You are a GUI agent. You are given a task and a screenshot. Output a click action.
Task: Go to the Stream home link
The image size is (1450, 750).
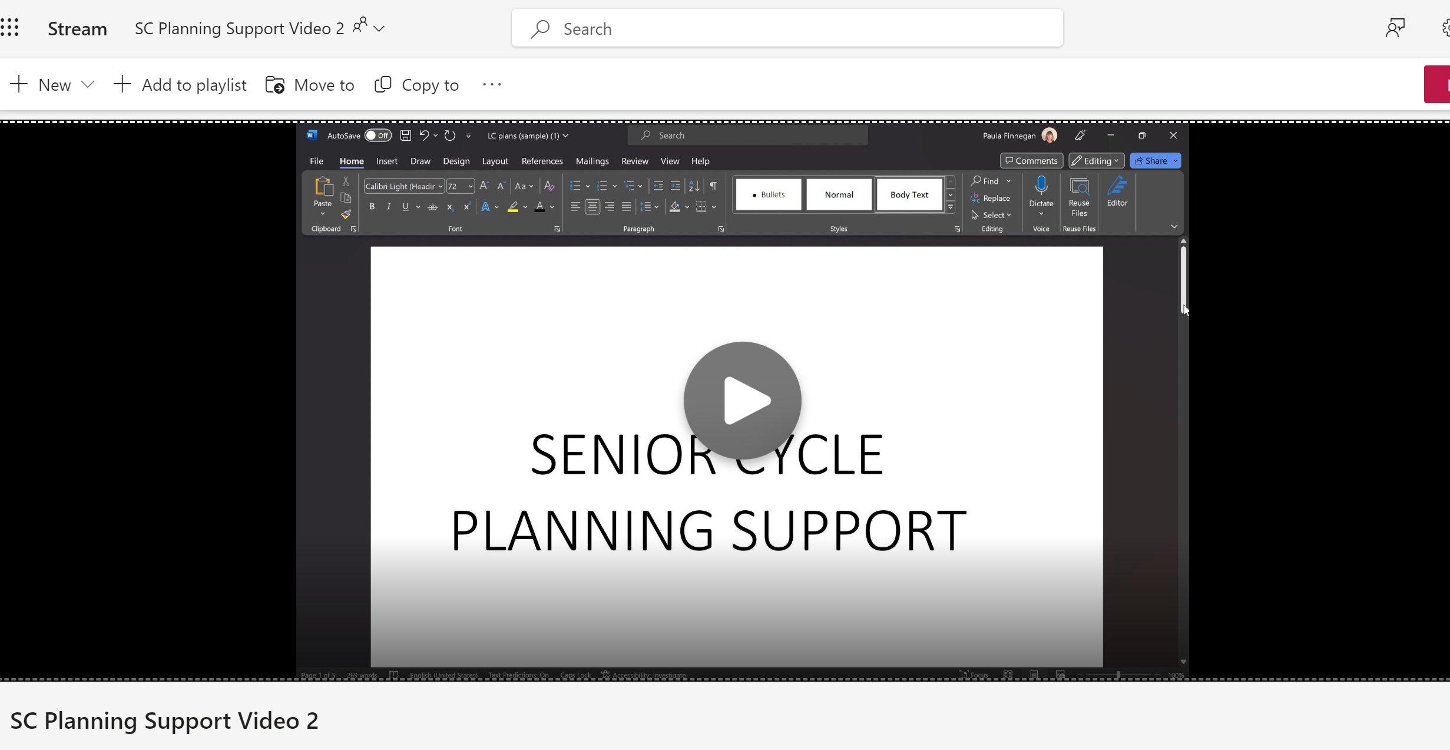click(x=77, y=28)
